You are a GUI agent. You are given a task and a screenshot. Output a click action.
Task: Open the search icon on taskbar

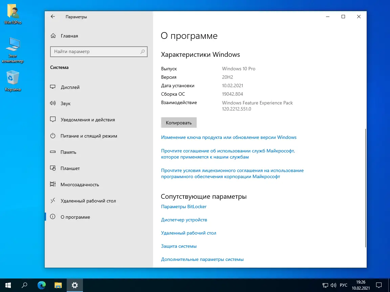(24, 285)
